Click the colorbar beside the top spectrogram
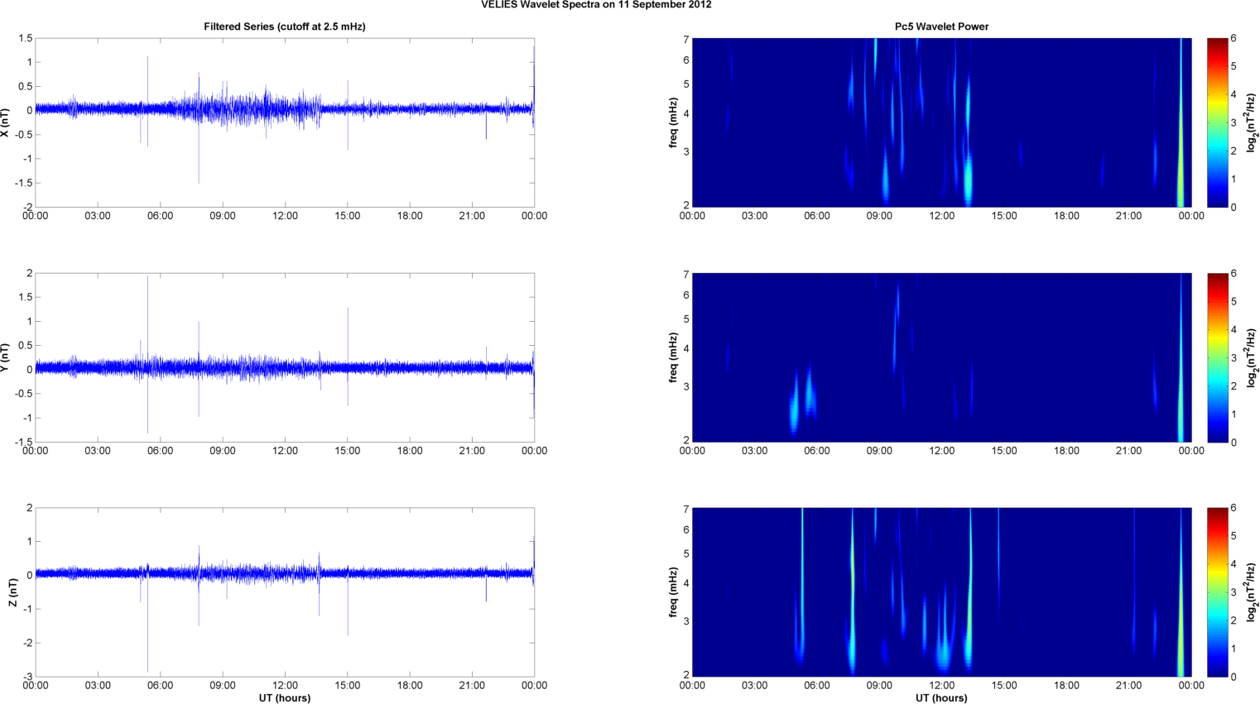This screenshot has height=704, width=1260. pyautogui.click(x=1217, y=122)
